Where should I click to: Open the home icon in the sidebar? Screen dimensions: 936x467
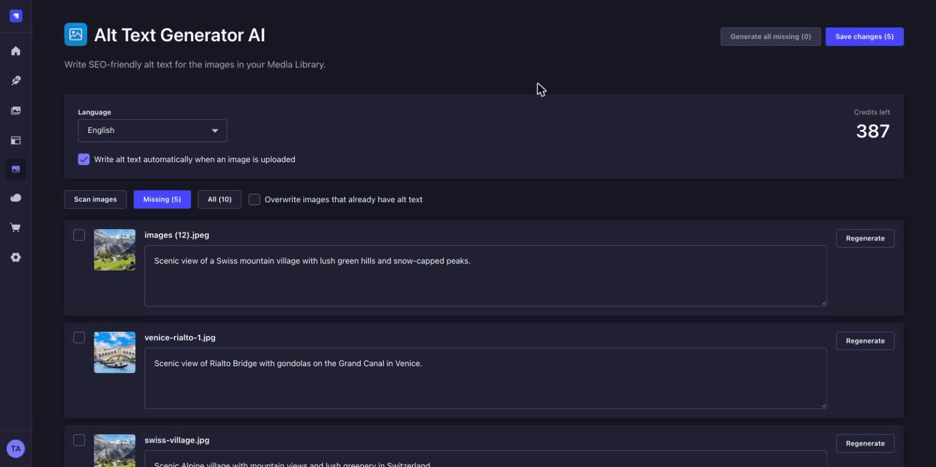[x=16, y=51]
